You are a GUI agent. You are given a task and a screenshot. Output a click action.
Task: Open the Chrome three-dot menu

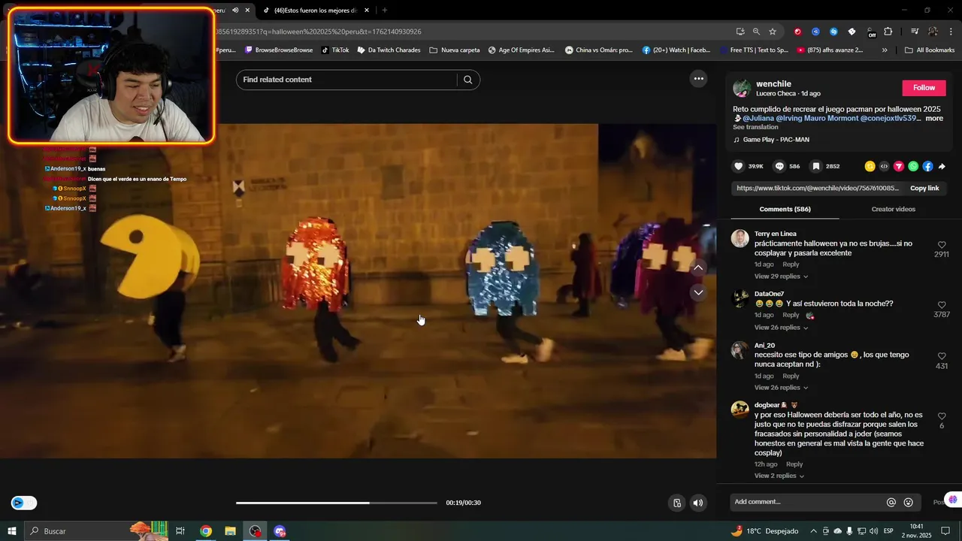pyautogui.click(x=951, y=32)
